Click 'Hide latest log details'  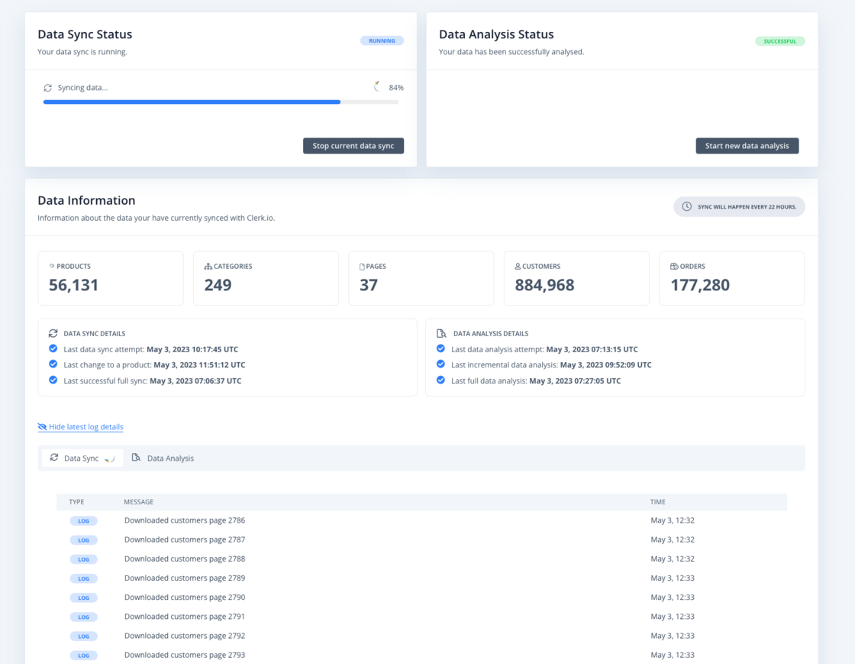coord(85,426)
